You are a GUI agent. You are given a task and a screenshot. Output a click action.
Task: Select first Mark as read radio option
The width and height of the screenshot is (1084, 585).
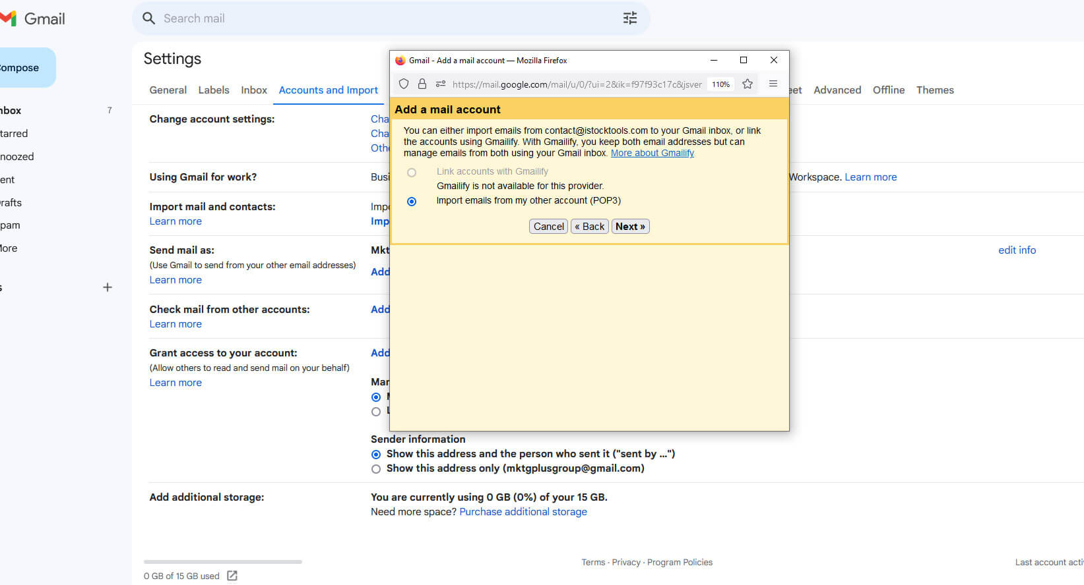(376, 397)
